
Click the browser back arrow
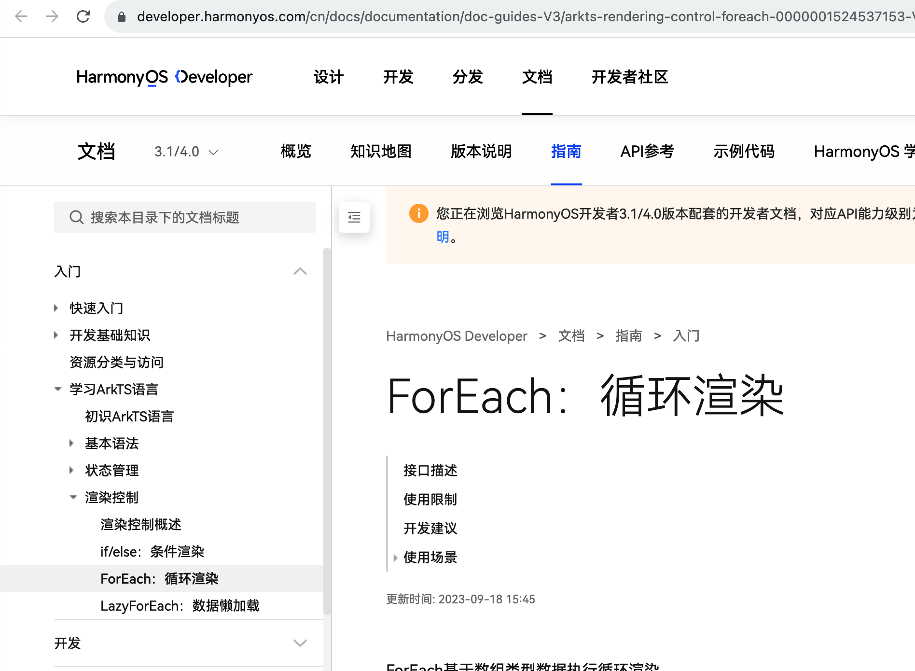[21, 17]
